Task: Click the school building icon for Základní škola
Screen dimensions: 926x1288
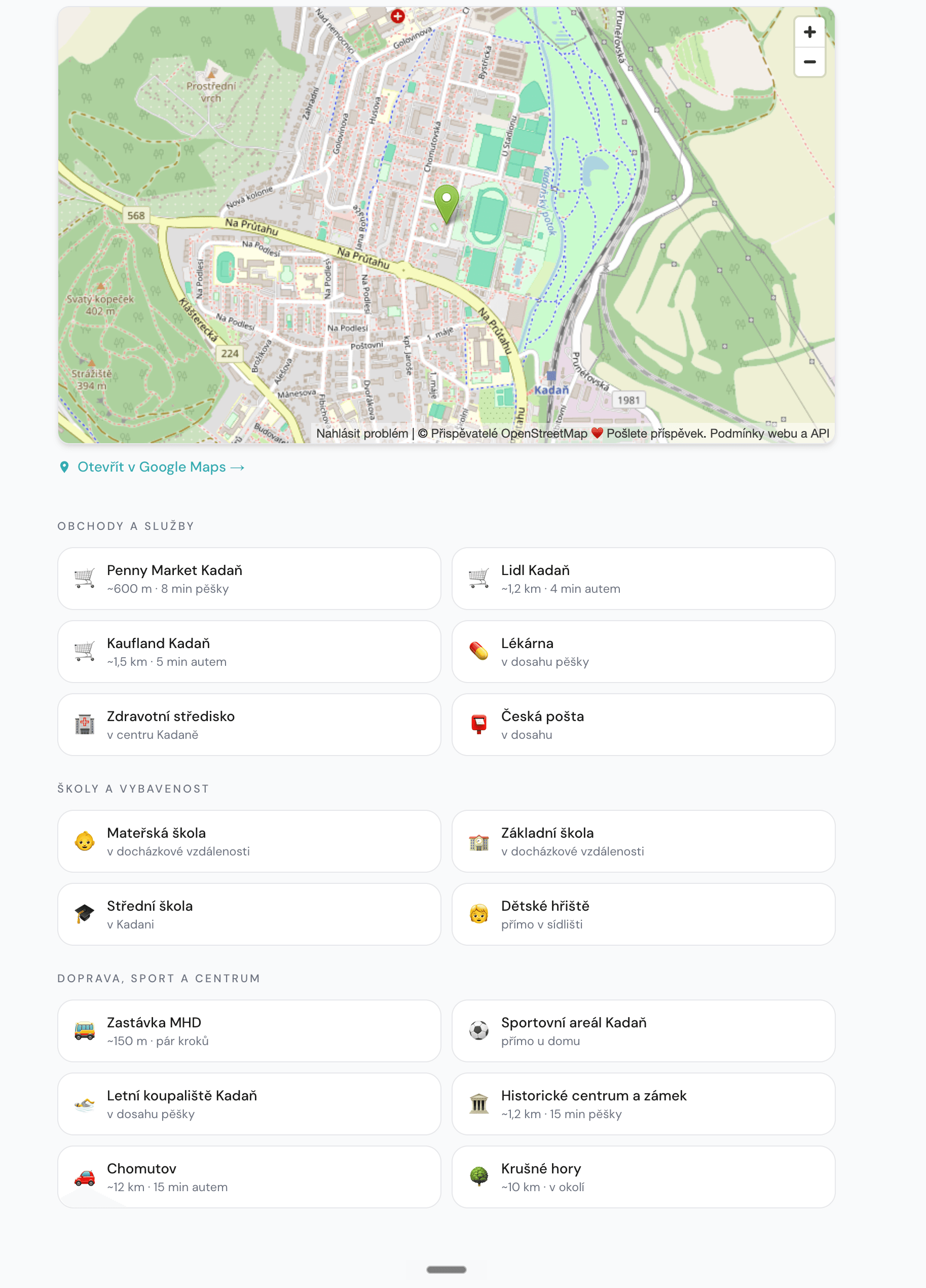Action: pyautogui.click(x=478, y=841)
